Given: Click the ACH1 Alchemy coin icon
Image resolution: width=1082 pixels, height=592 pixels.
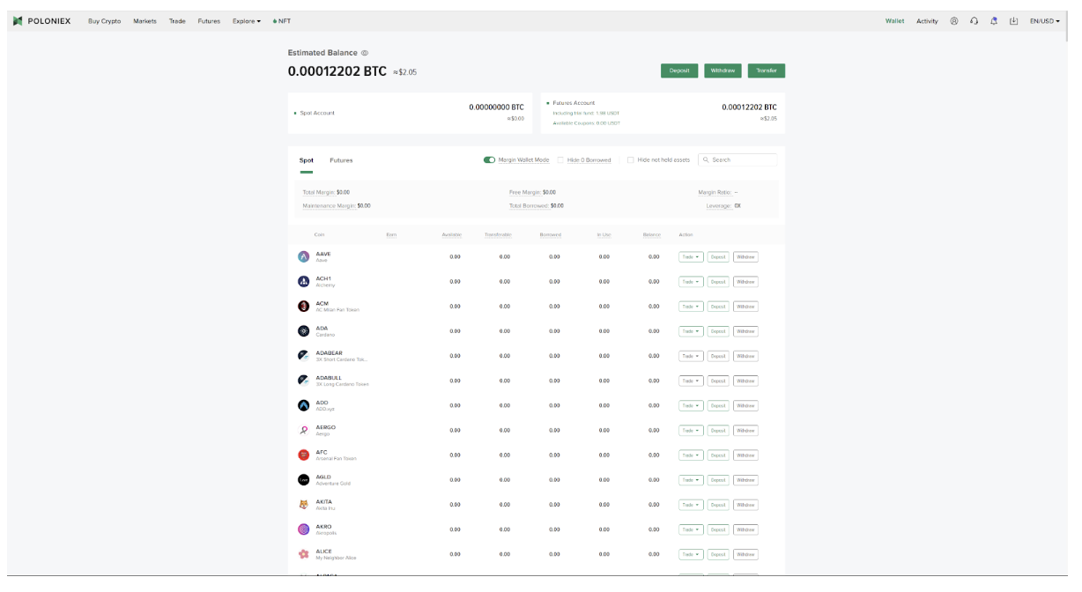Looking at the screenshot, I should [x=304, y=282].
